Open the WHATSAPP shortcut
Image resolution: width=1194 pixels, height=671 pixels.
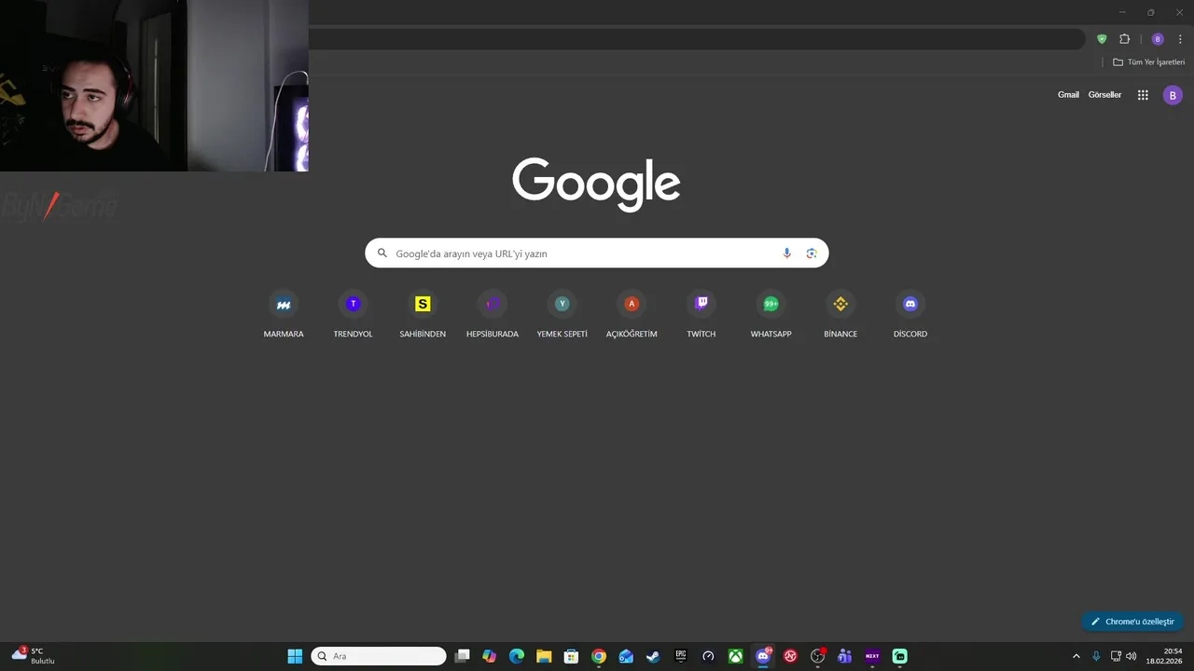point(771,315)
